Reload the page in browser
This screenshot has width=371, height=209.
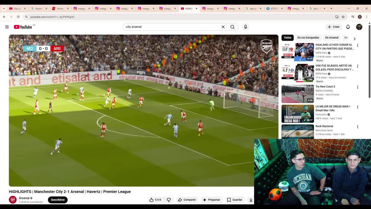[18, 17]
